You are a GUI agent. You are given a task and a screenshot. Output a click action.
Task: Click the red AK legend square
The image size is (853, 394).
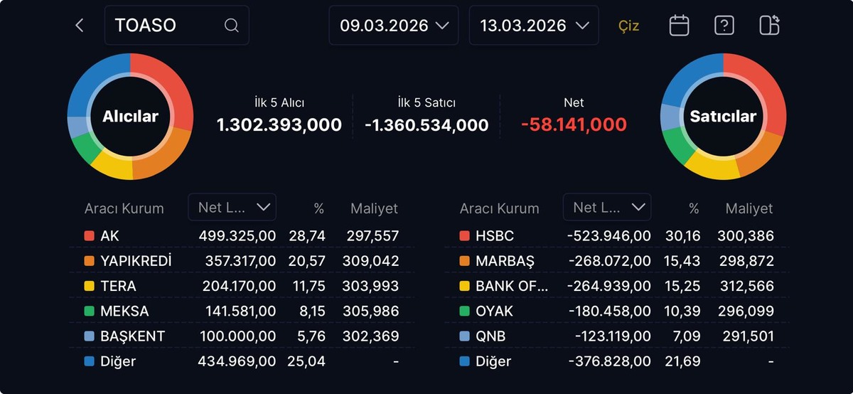click(89, 235)
